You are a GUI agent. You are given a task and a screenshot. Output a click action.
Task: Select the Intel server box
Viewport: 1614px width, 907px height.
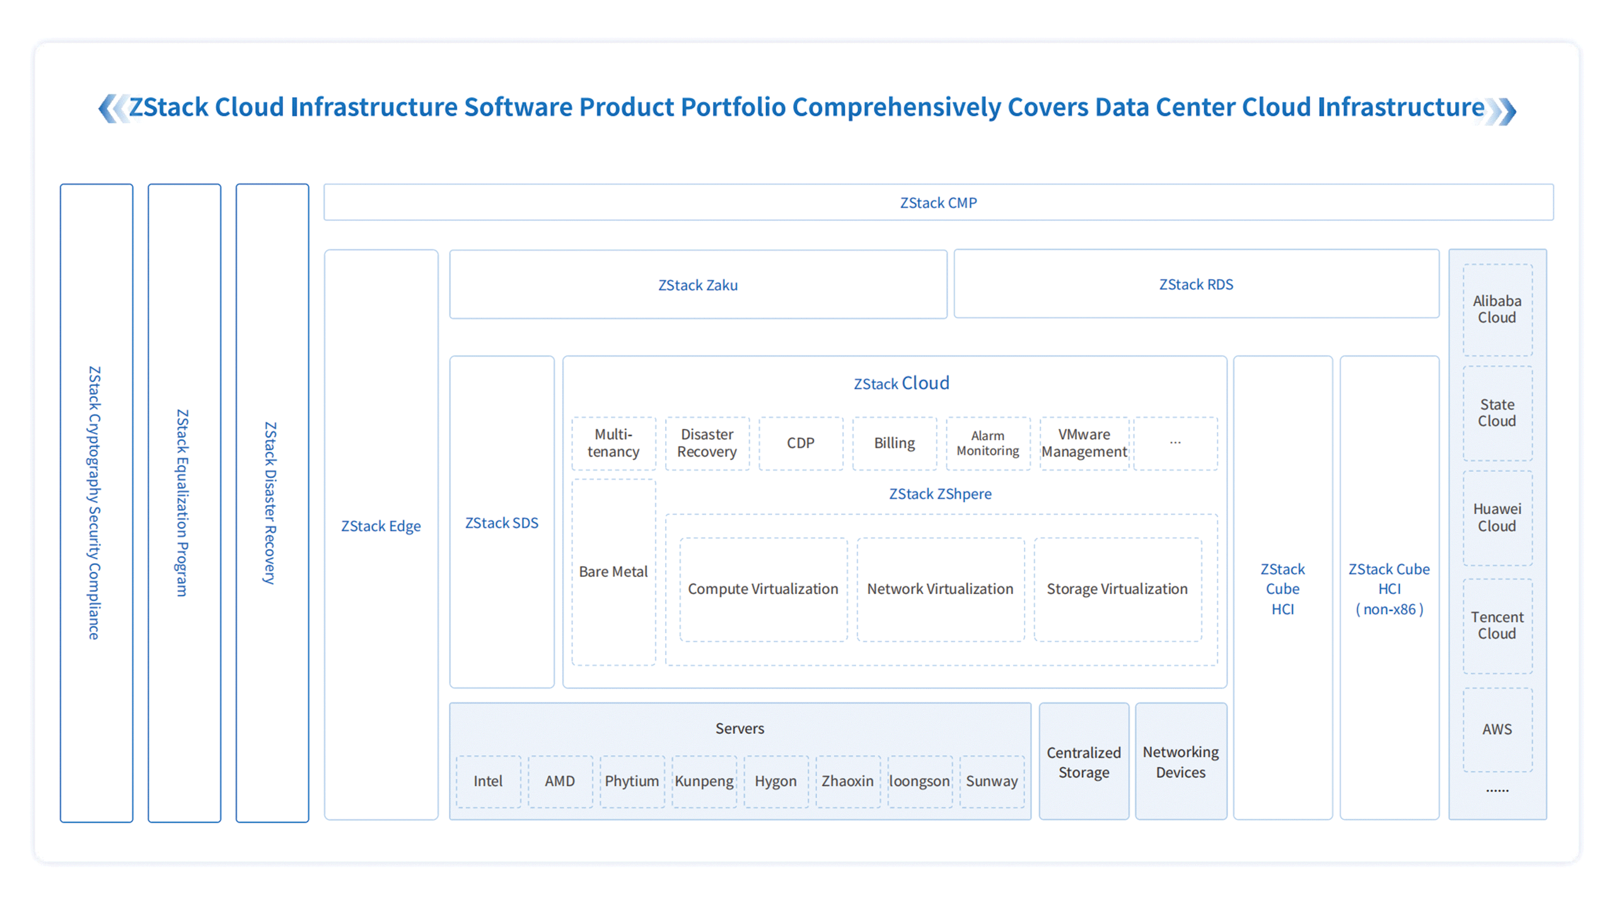click(489, 782)
